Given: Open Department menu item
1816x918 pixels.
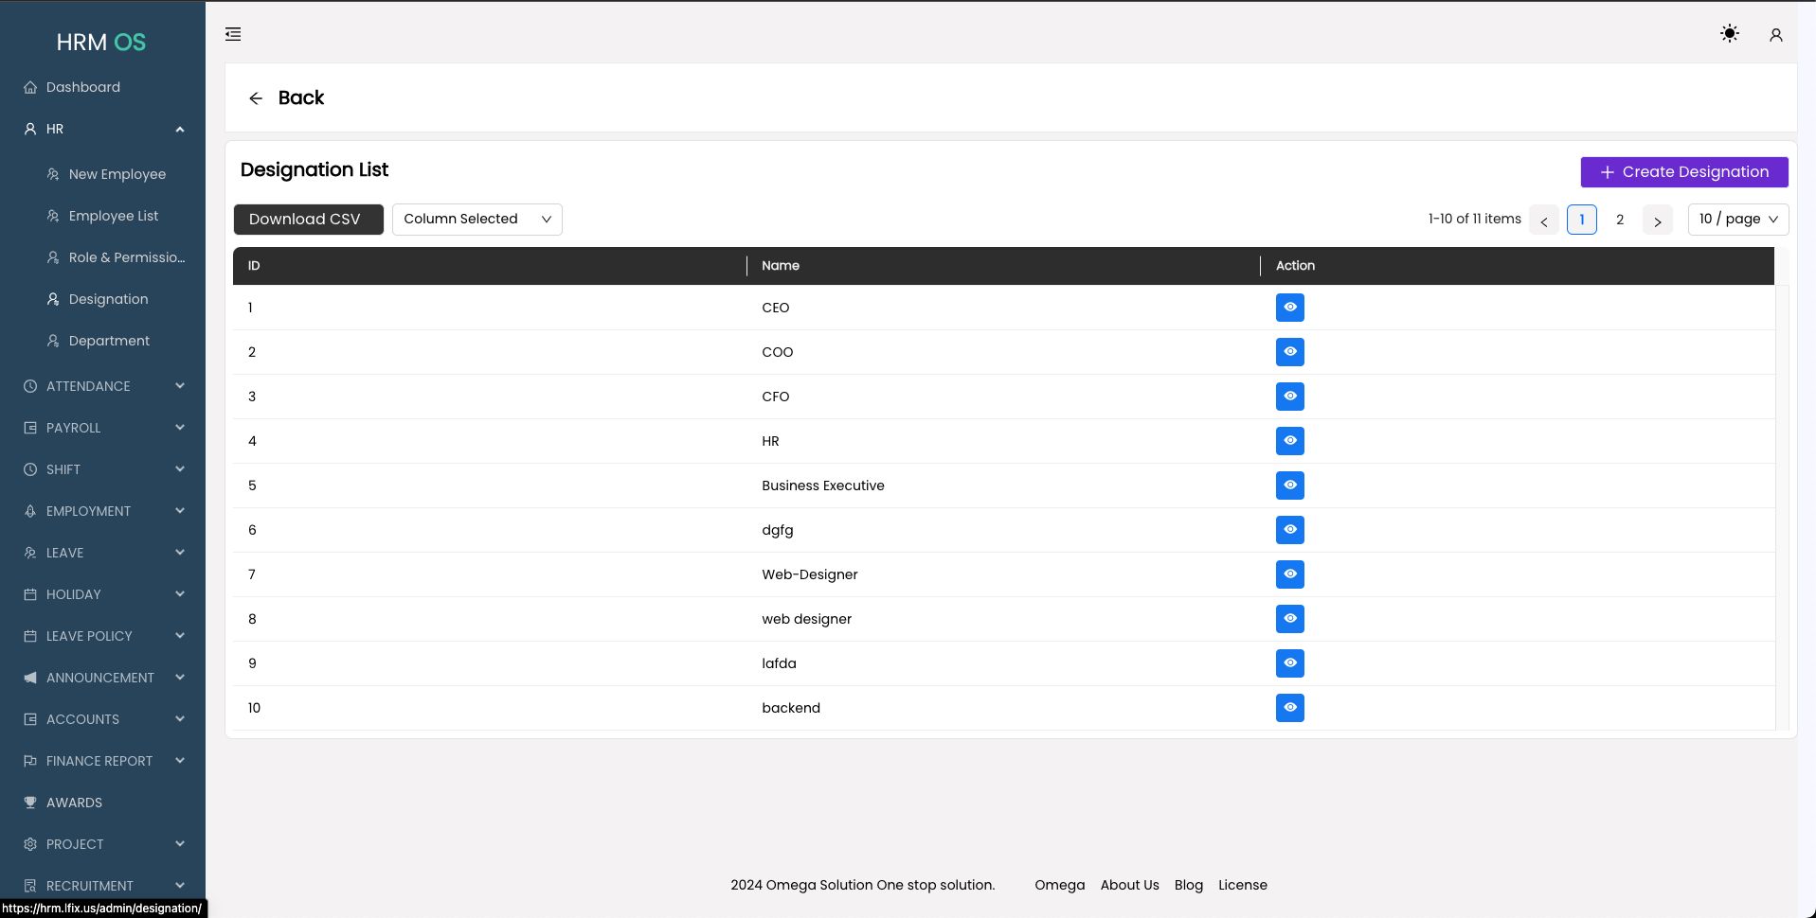Looking at the screenshot, I should (109, 341).
